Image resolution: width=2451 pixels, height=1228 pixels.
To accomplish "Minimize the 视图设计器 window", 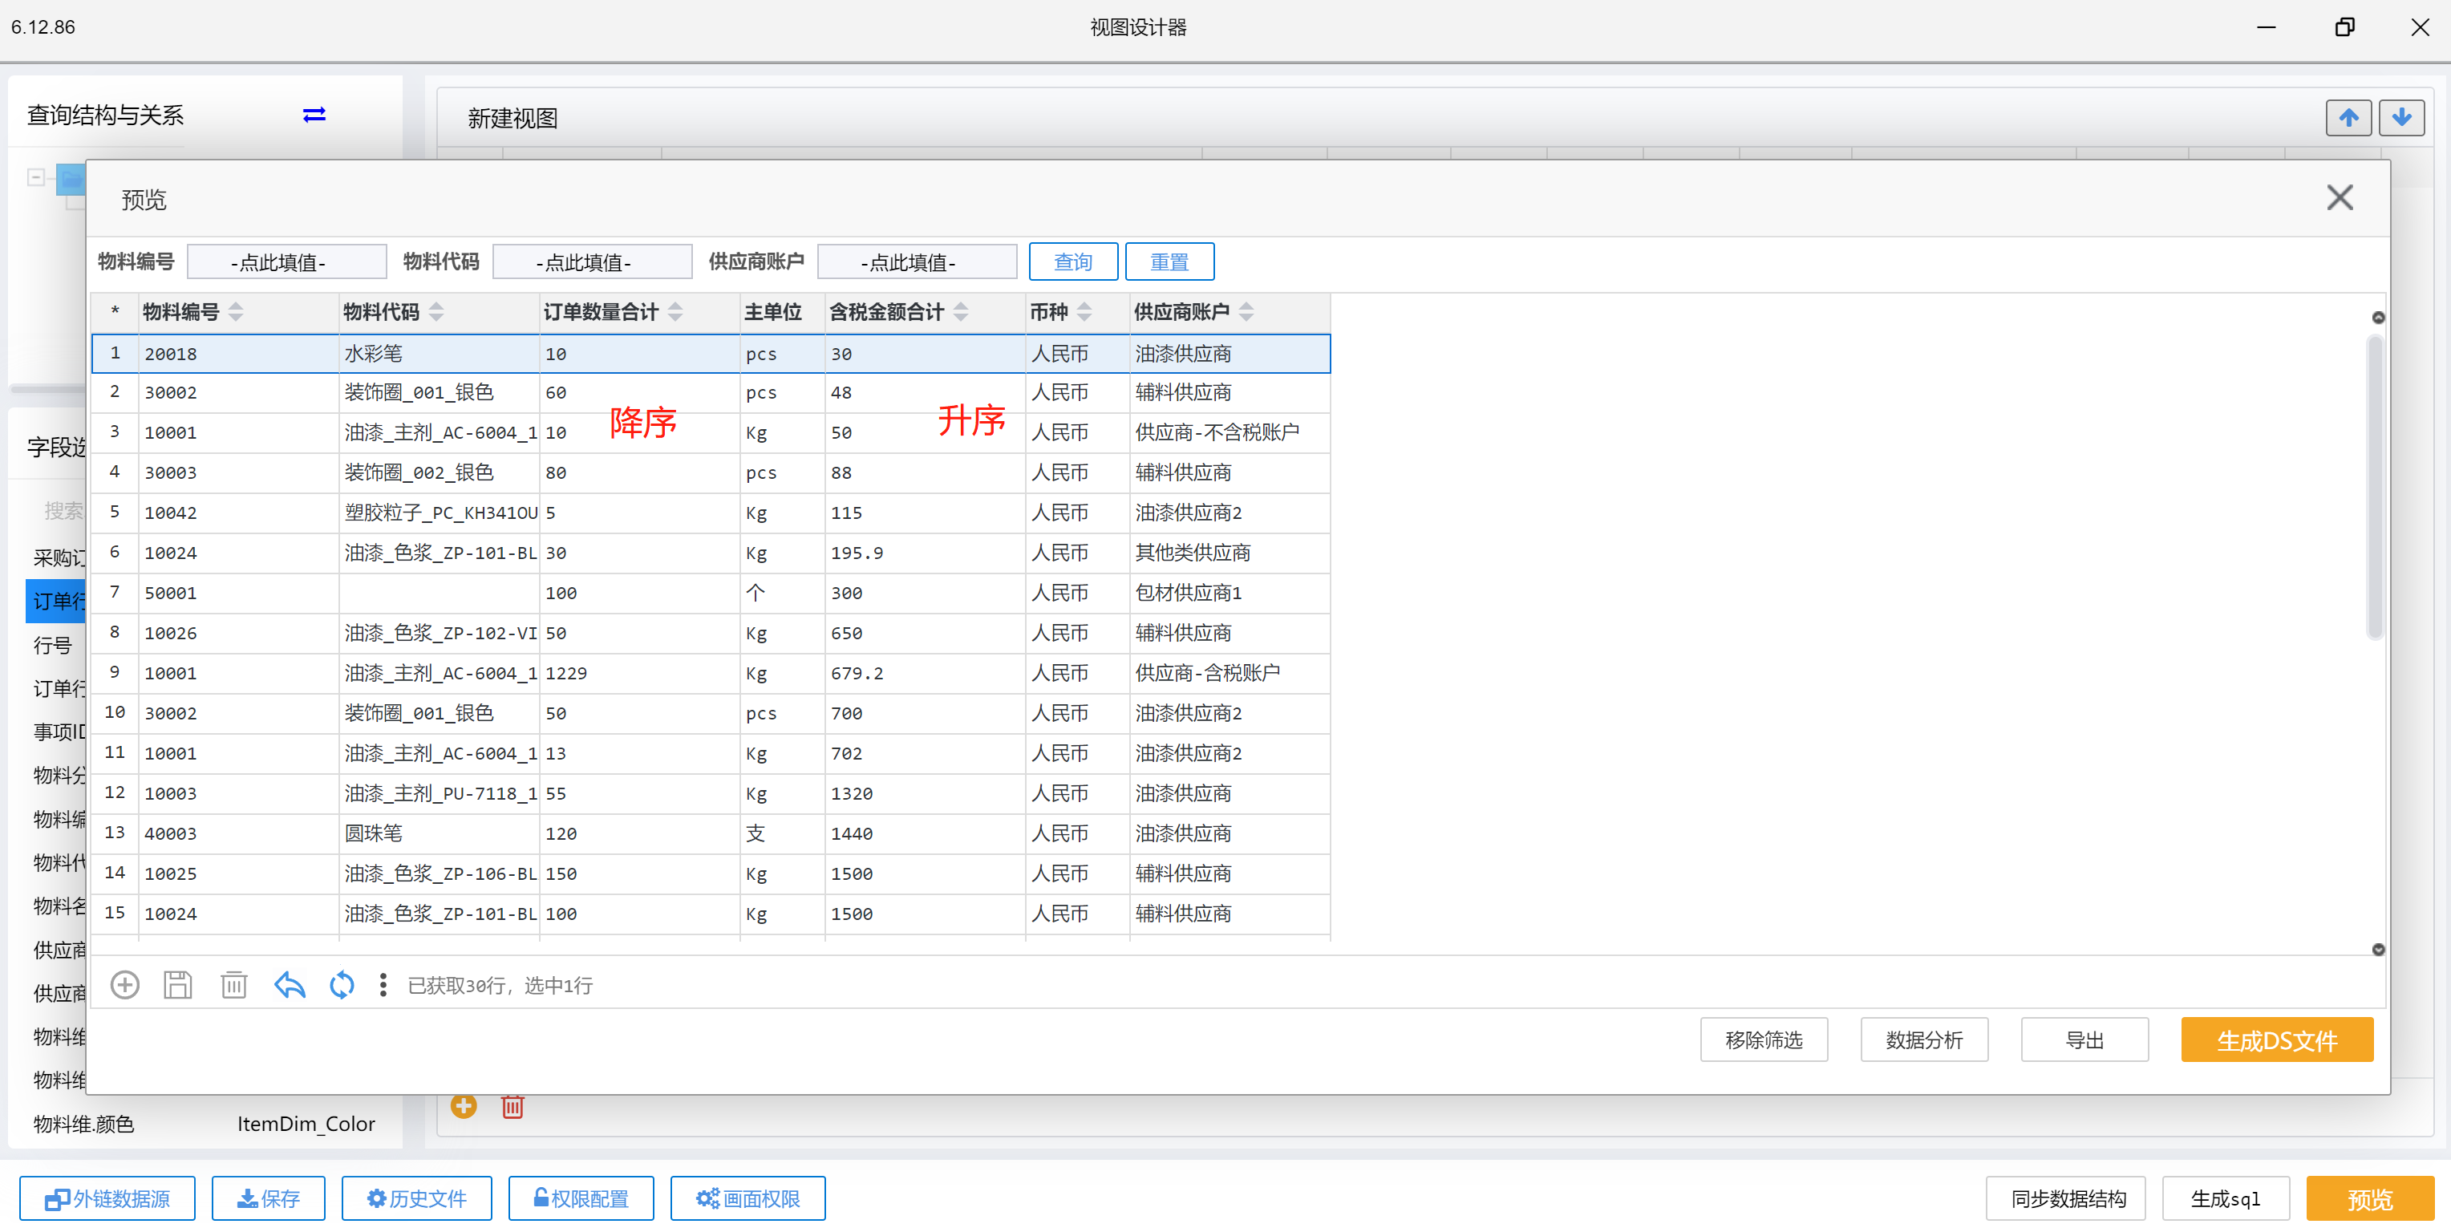I will point(2267,27).
